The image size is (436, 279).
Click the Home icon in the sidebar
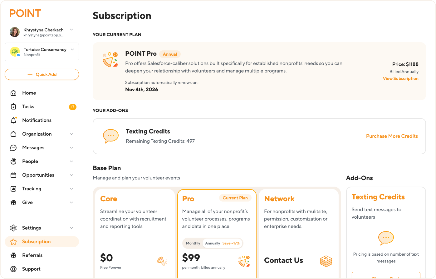[14, 93]
